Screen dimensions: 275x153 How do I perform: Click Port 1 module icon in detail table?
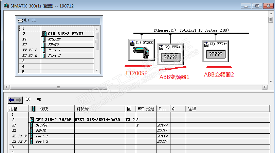point(32,136)
